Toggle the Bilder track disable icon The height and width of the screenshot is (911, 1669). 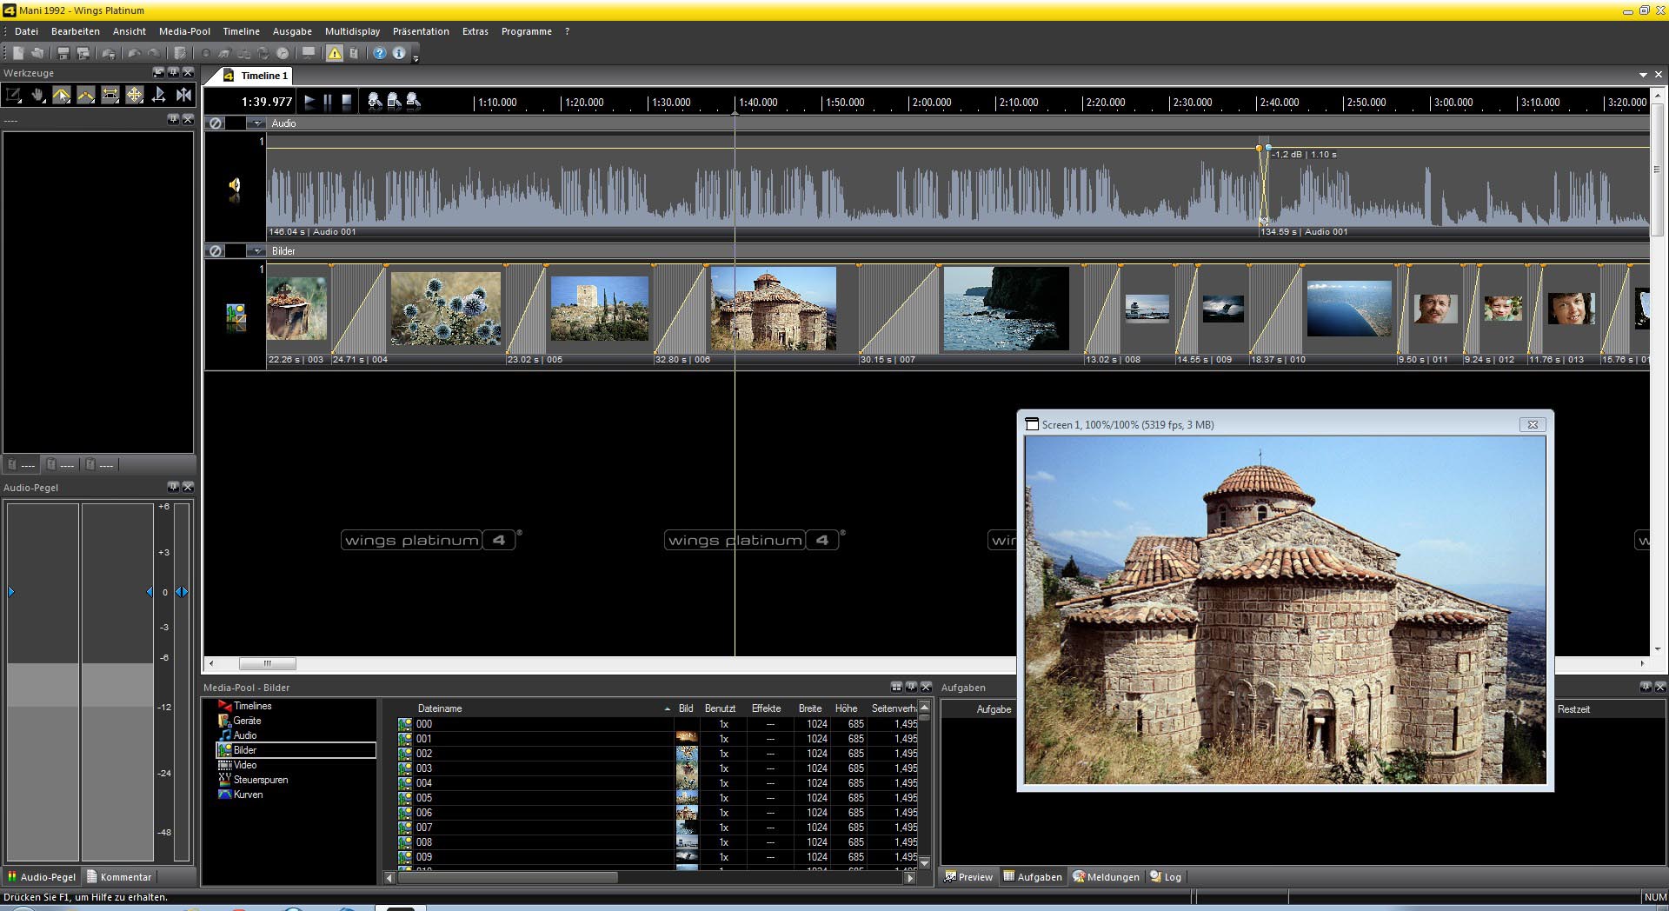tap(216, 251)
